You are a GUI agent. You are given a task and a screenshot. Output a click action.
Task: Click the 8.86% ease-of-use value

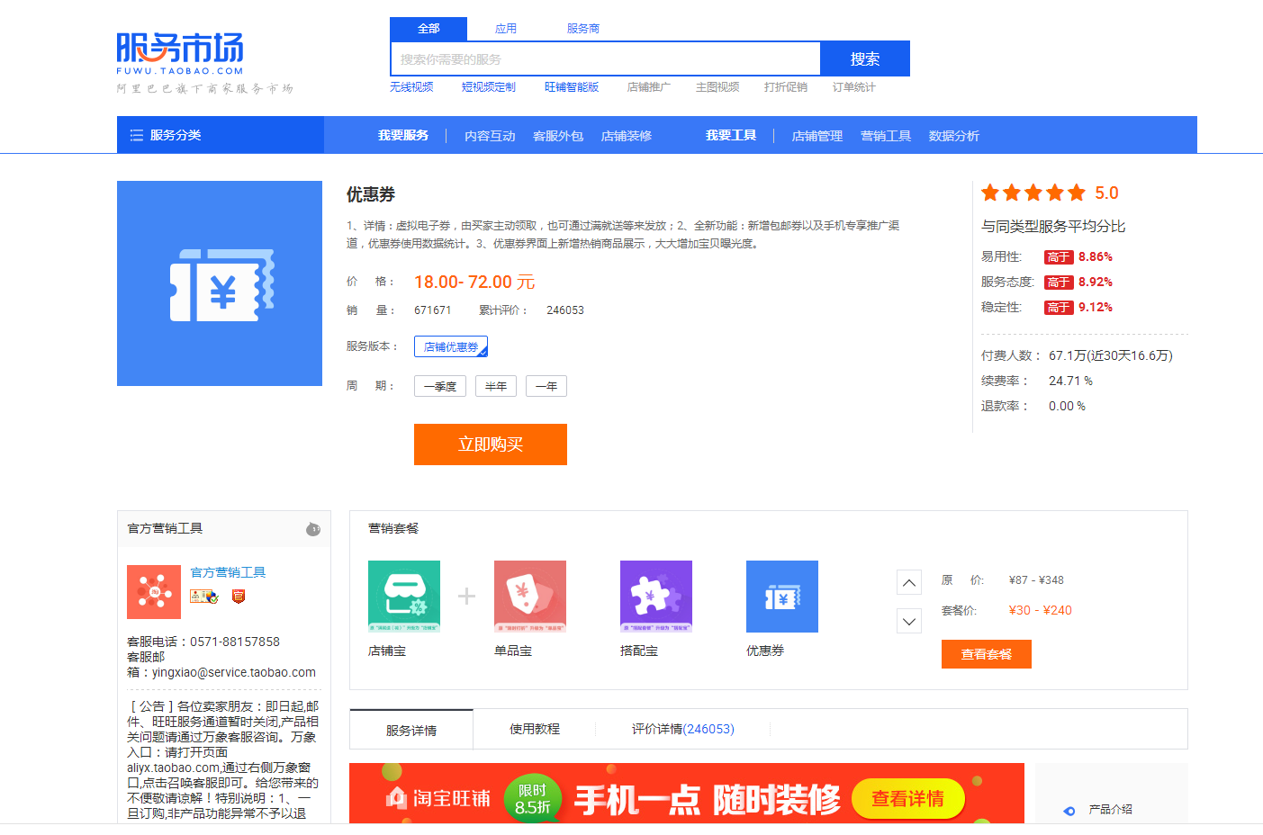tap(1096, 256)
